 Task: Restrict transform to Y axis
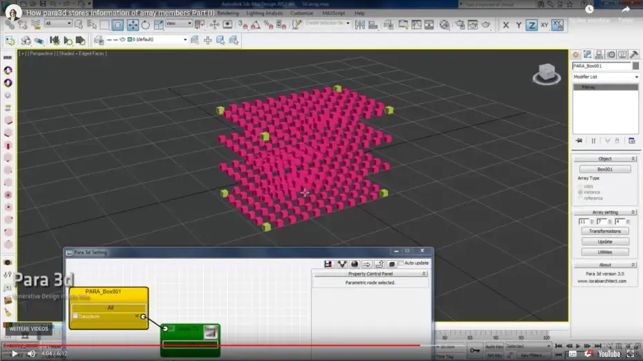519,26
